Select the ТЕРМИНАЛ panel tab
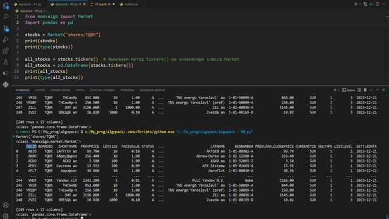 point(22,90)
